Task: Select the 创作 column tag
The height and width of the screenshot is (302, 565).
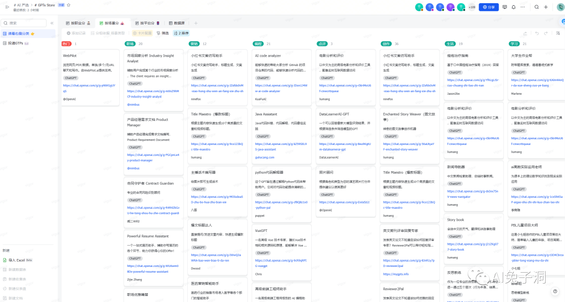Action: [386, 43]
